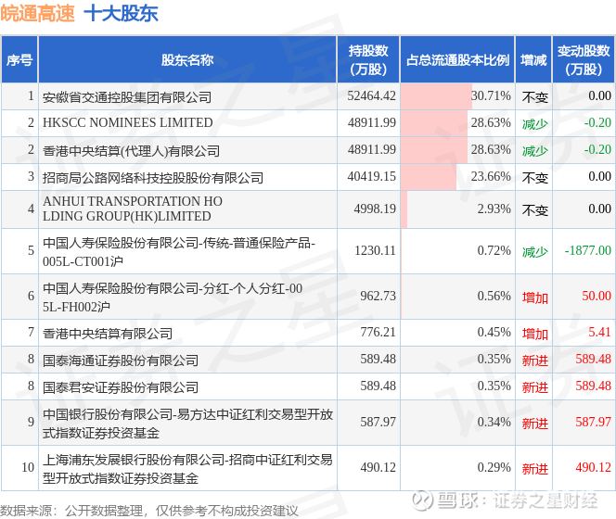Image resolution: width=616 pixels, height=519 pixels.
Task: Click rank number 10
Action: [x=28, y=468]
